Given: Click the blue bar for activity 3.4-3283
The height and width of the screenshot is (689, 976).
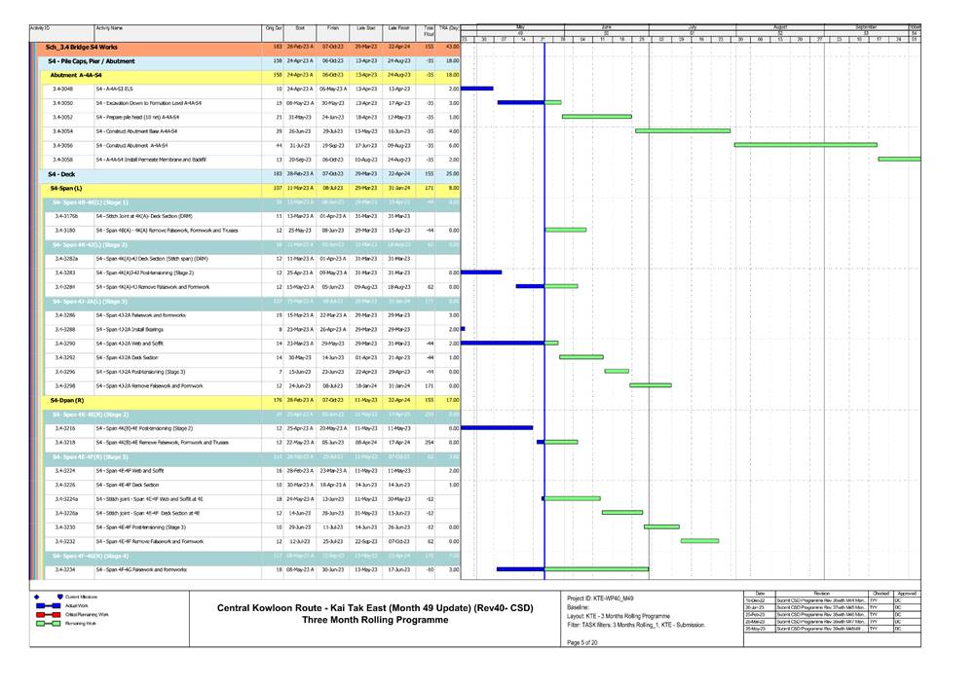Looking at the screenshot, I should 481,272.
